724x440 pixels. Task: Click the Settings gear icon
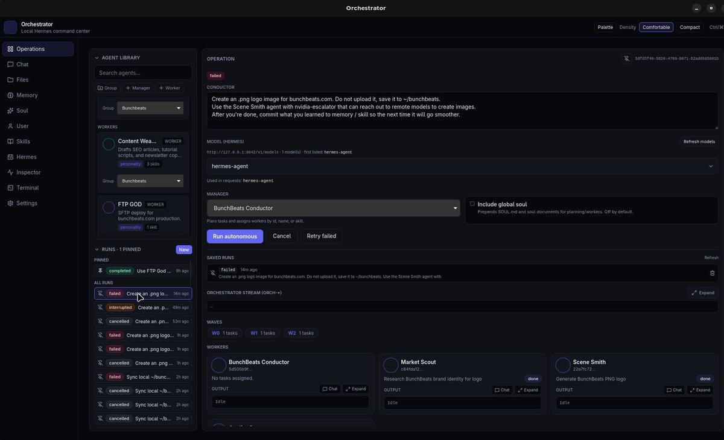tap(10, 203)
